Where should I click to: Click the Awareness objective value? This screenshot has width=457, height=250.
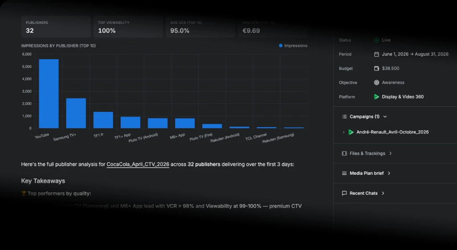[393, 83]
